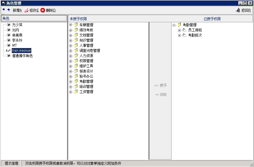254x167 pixels.
Task: Click the 已授予 考勤管理 folder icon
Action: [x=179, y=25]
